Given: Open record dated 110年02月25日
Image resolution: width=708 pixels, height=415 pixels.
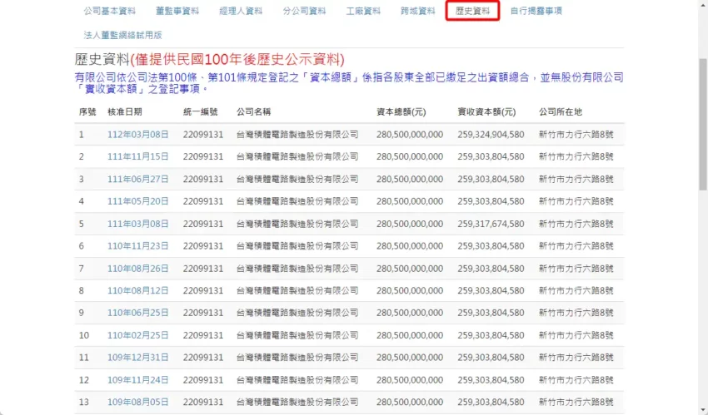Looking at the screenshot, I should 137,335.
